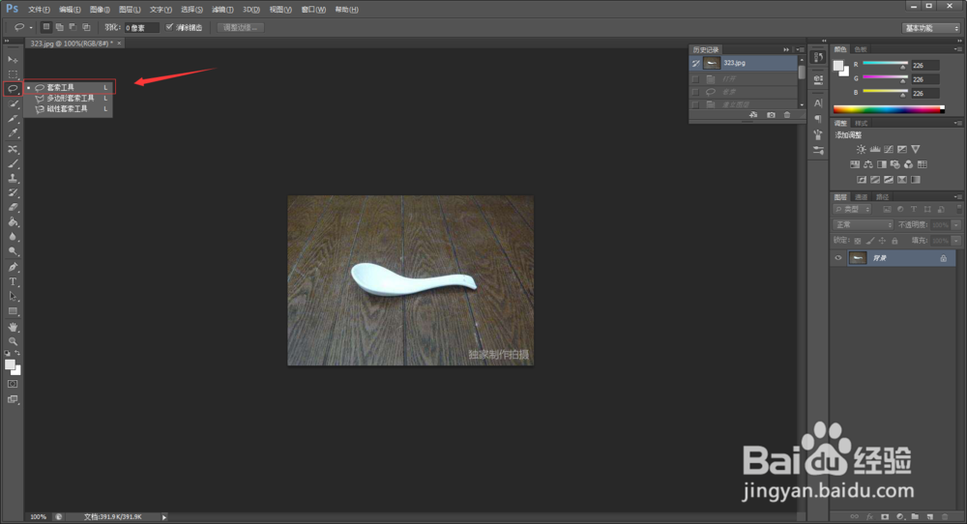
Task: Select the Dodge tool
Action: click(x=13, y=251)
